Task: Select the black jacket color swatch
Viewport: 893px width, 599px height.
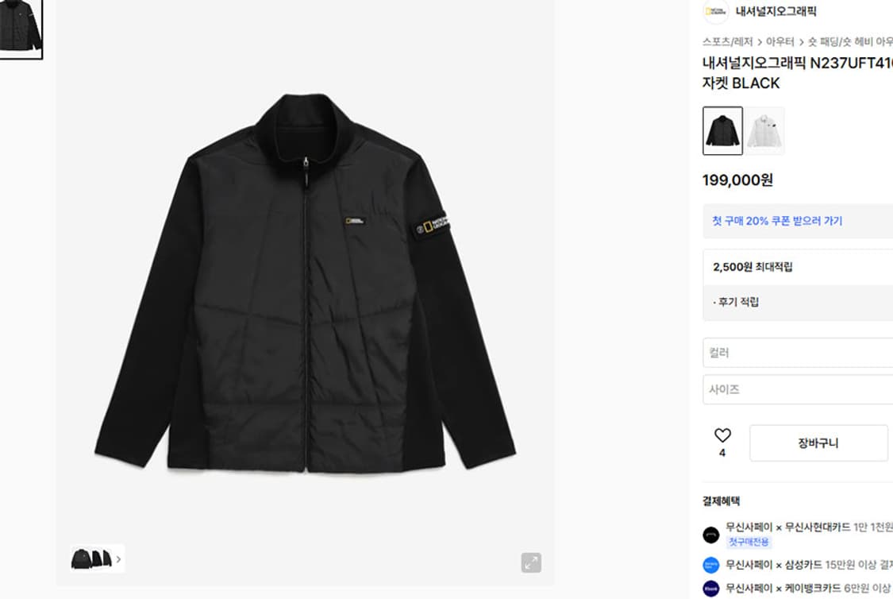Action: coord(722,130)
